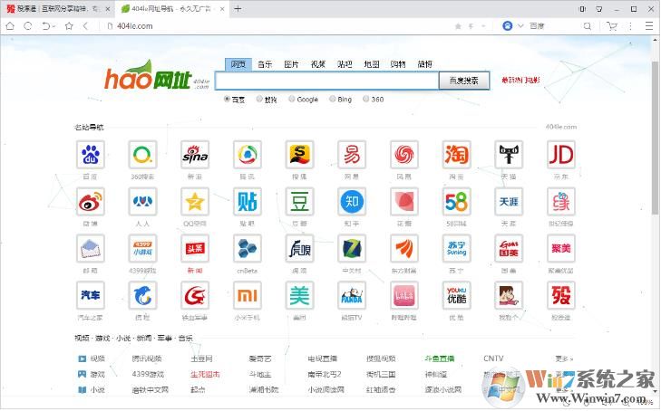
Task: Open the Weibo eye icon
Action: [90, 202]
